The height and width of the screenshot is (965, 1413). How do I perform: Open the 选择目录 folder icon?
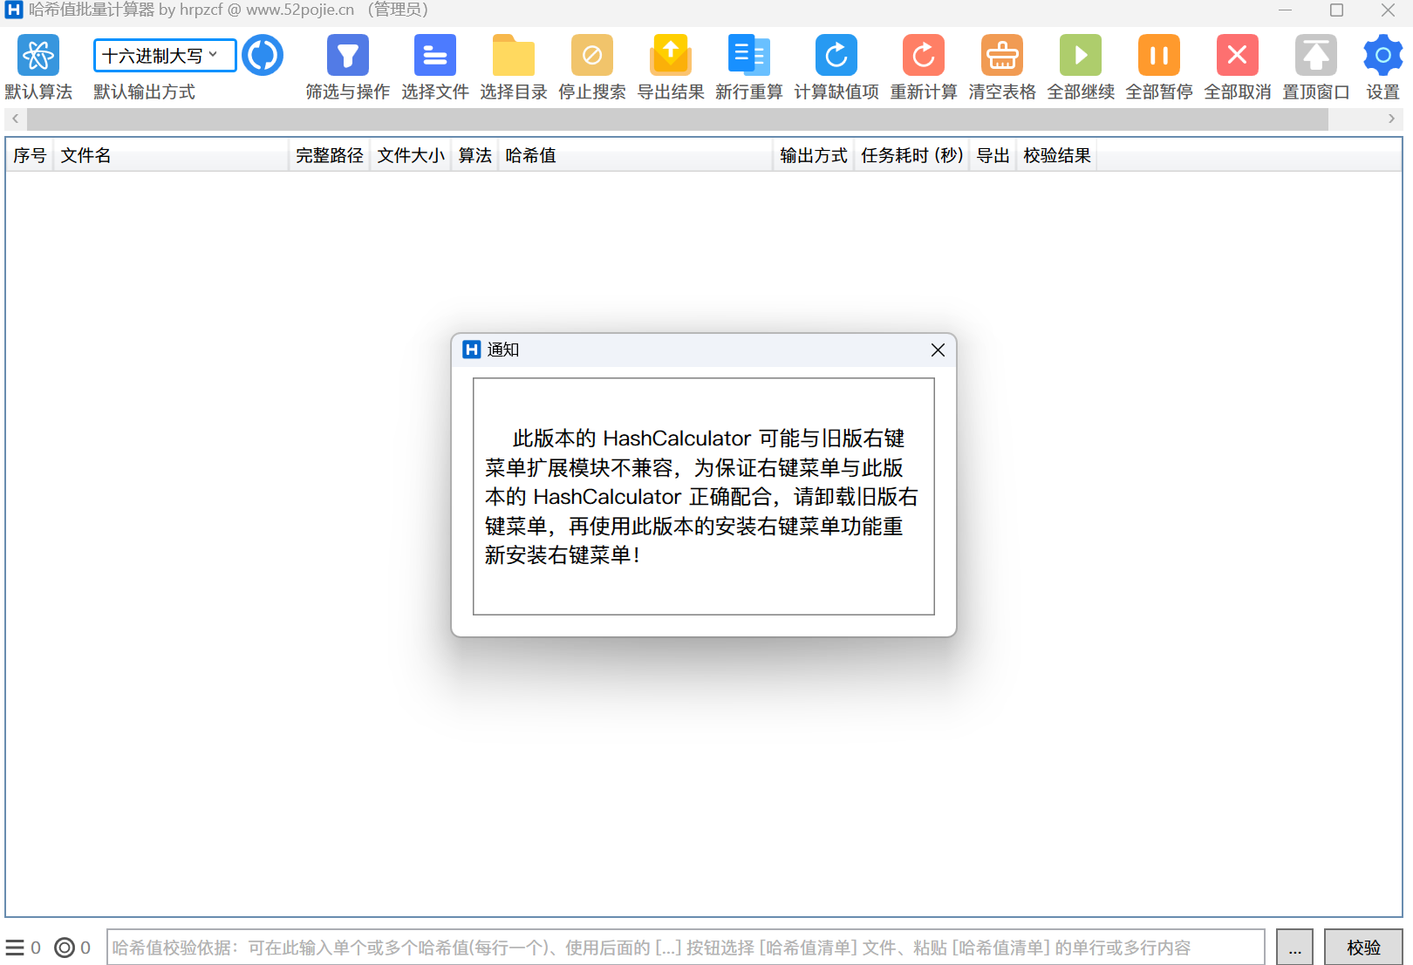514,56
